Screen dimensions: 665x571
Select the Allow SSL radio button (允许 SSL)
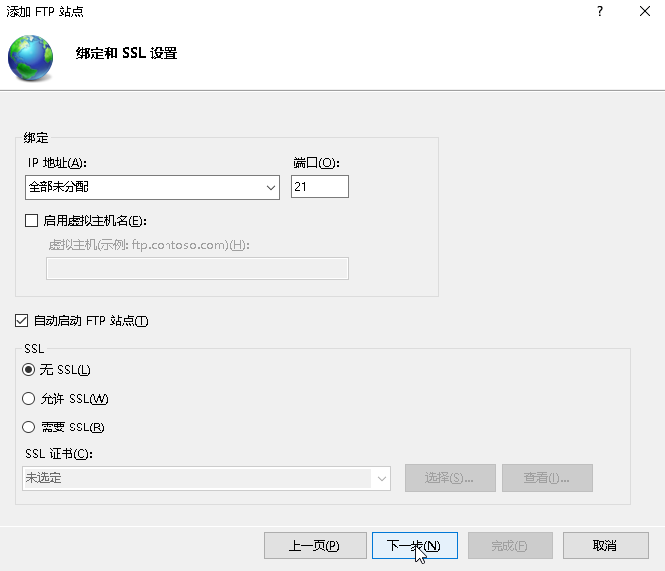29,398
